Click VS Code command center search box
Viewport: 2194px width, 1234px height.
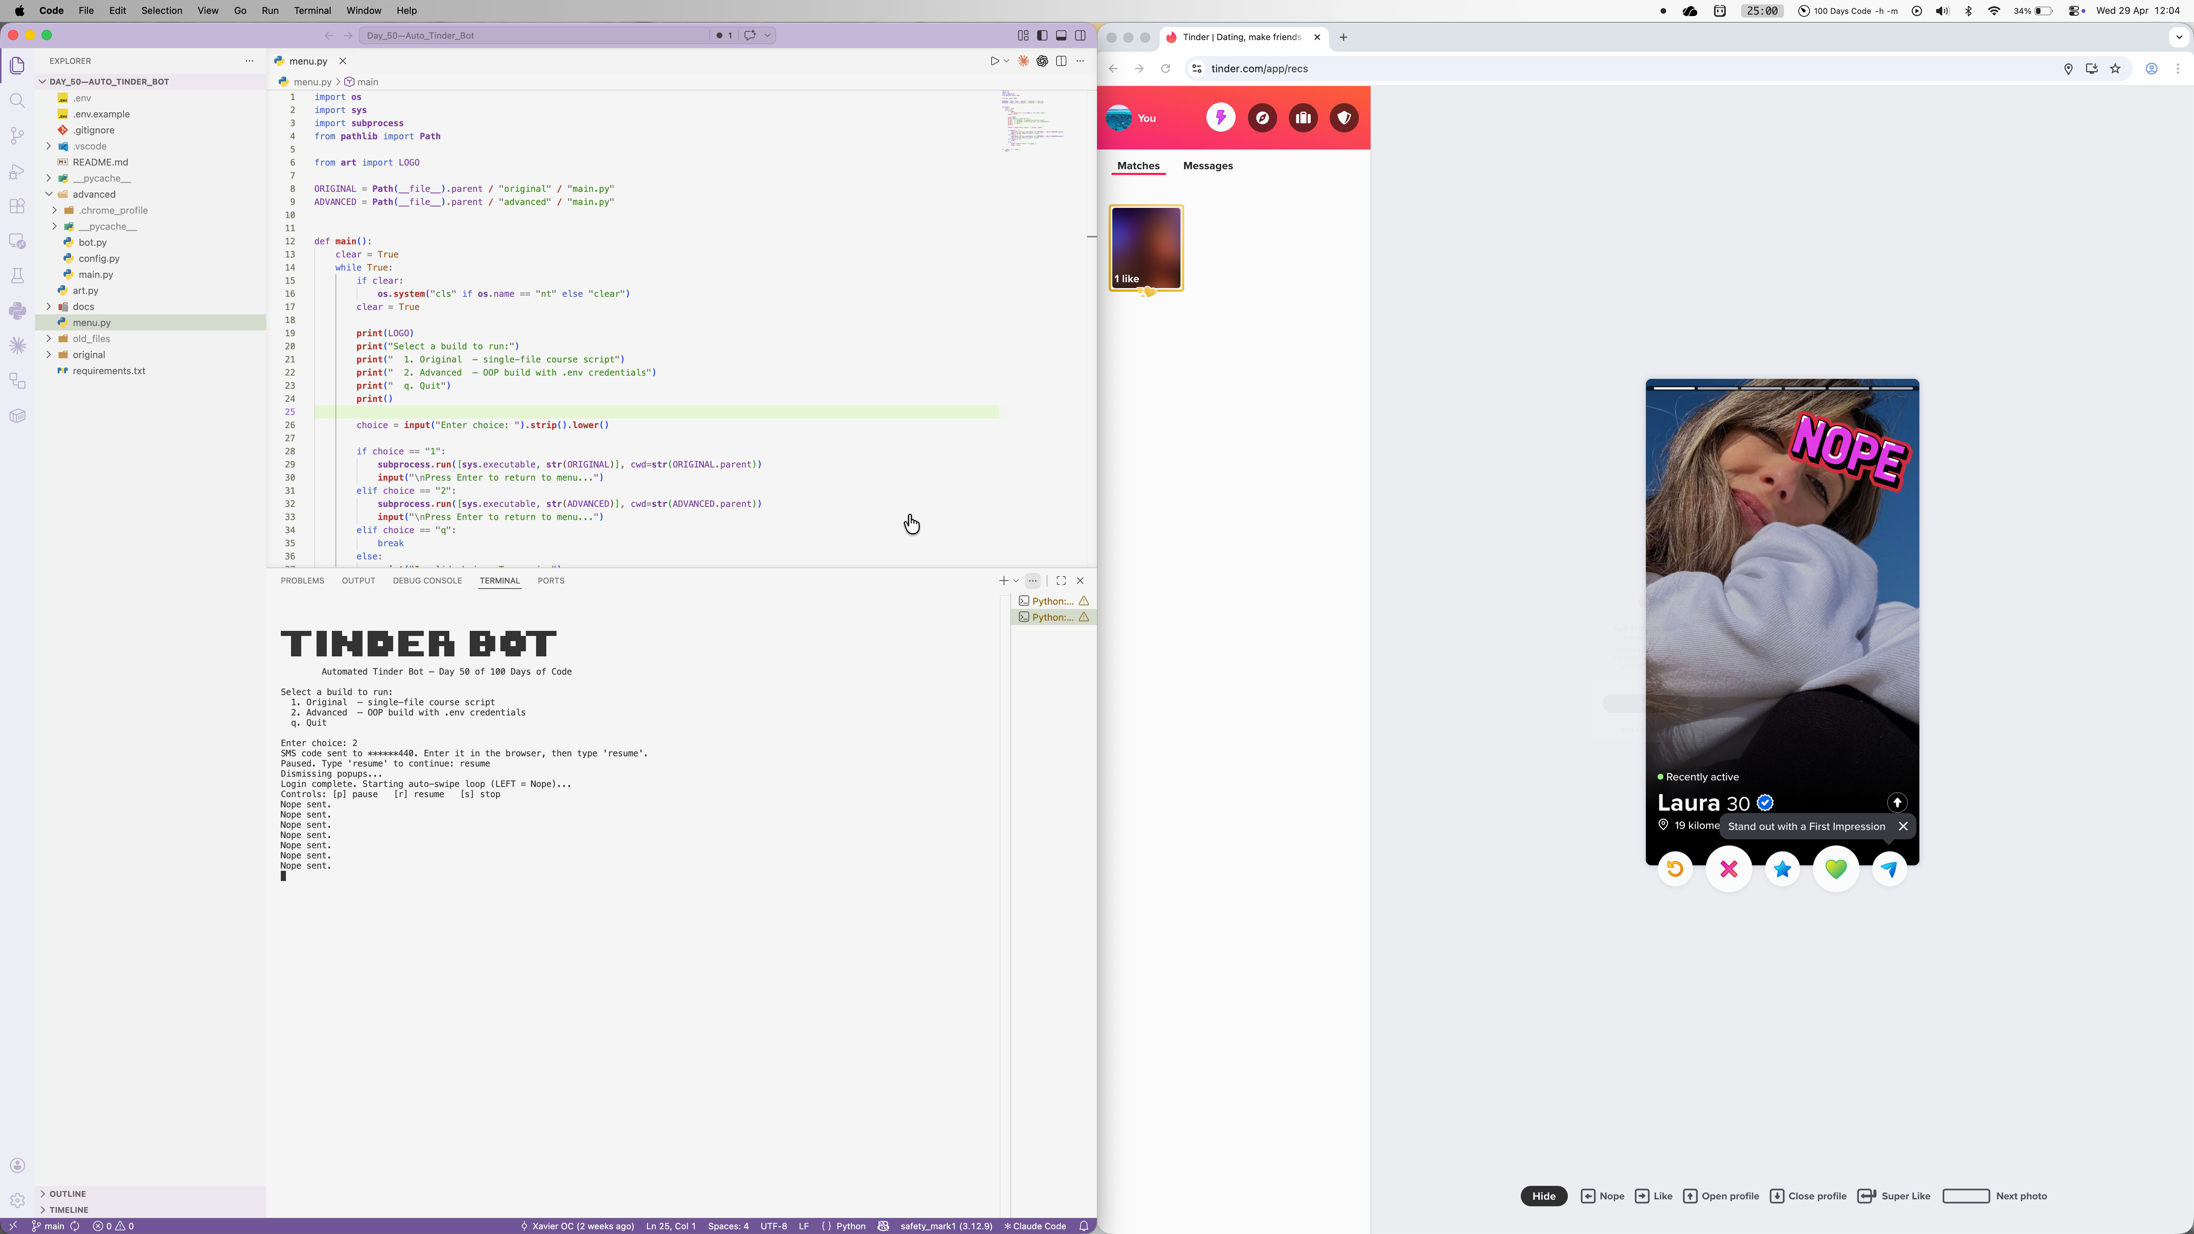533,36
